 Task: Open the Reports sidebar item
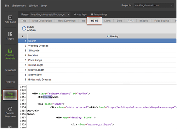(x=10, y=82)
